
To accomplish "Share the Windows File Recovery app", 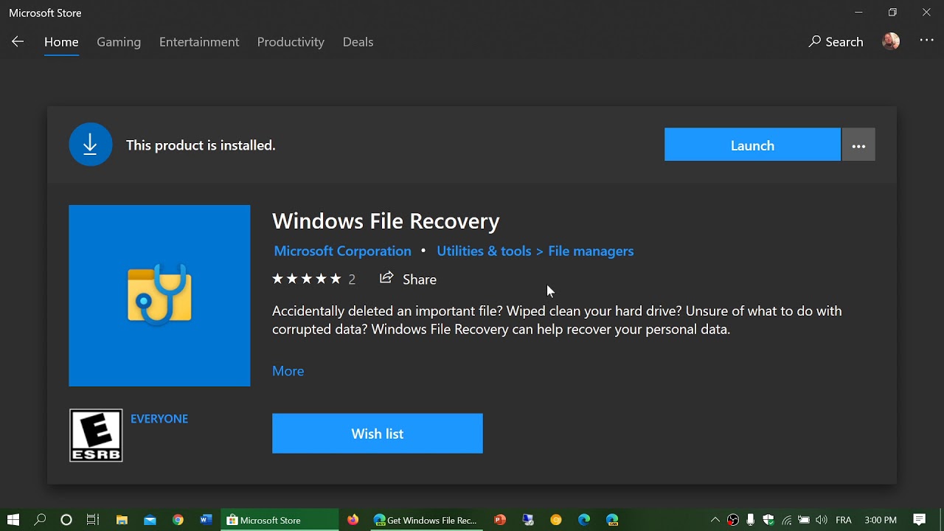I will point(408,279).
